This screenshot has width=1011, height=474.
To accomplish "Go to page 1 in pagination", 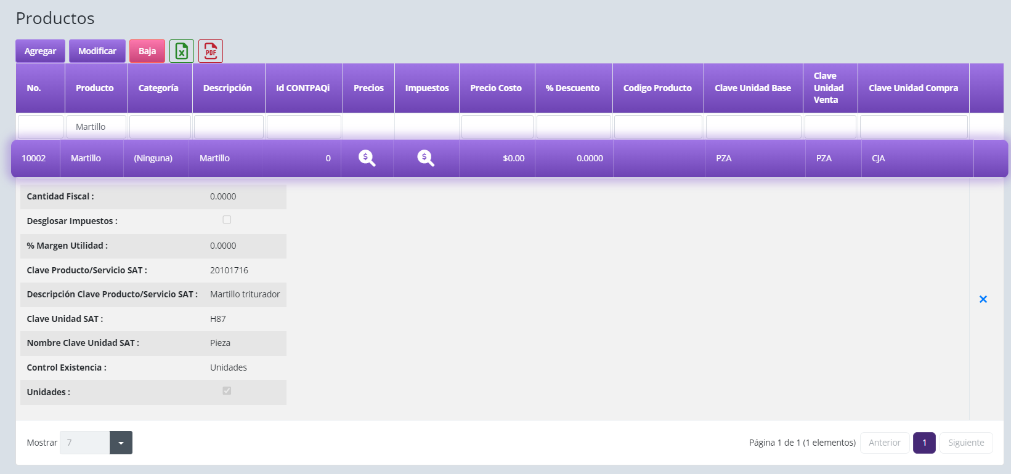I will (x=924, y=443).
